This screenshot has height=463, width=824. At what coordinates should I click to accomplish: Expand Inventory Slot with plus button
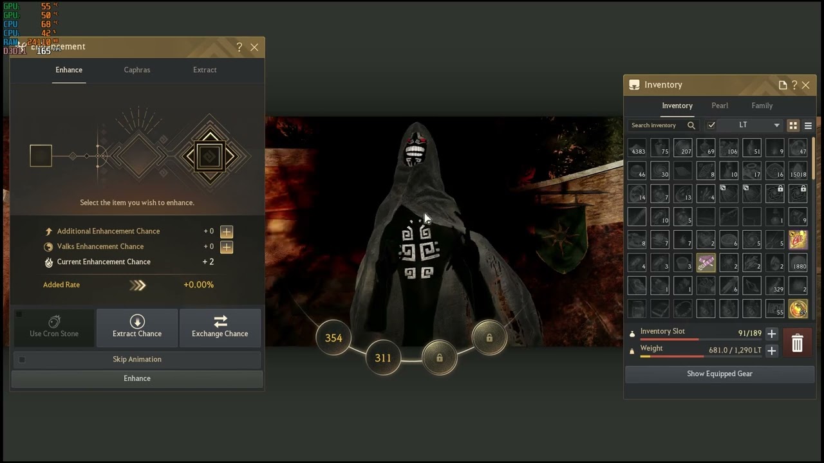pyautogui.click(x=772, y=334)
